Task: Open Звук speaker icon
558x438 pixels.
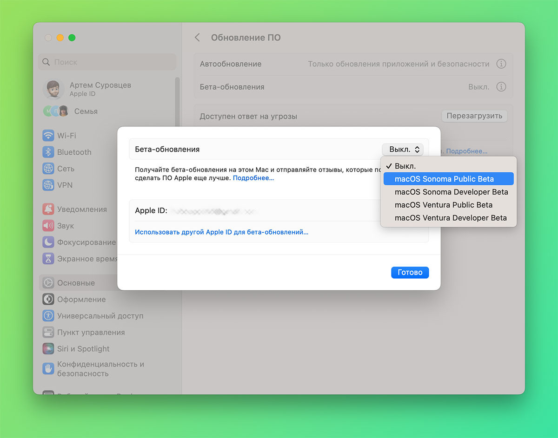Action: (48, 226)
